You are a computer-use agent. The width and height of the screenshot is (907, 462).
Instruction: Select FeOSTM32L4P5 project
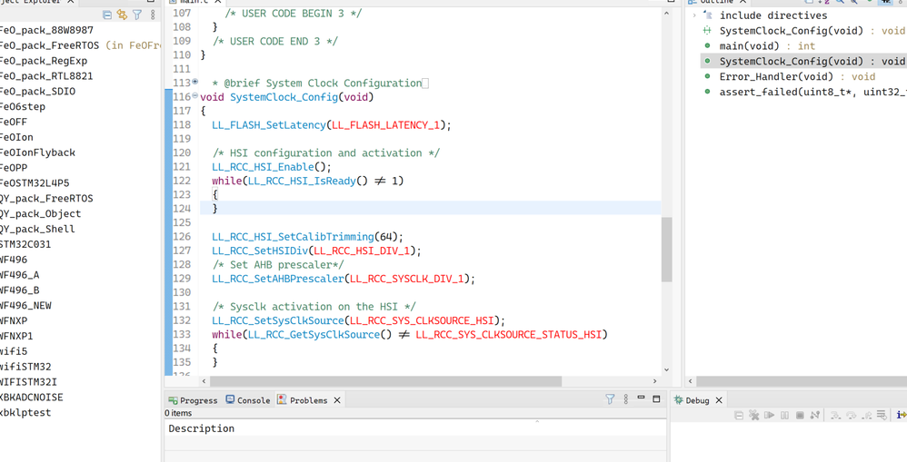(35, 183)
